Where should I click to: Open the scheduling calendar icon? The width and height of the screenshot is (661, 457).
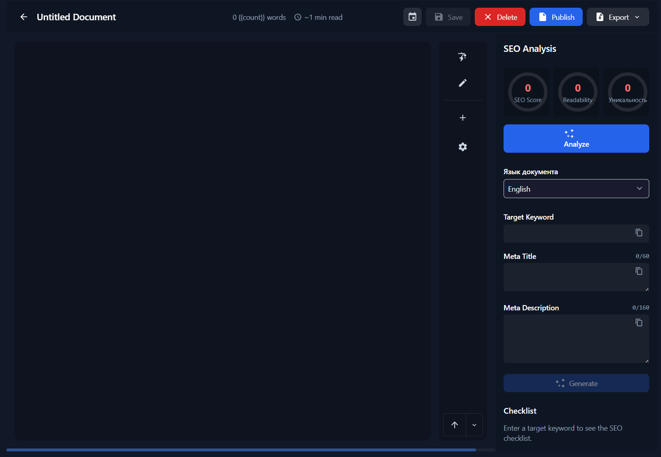(412, 17)
